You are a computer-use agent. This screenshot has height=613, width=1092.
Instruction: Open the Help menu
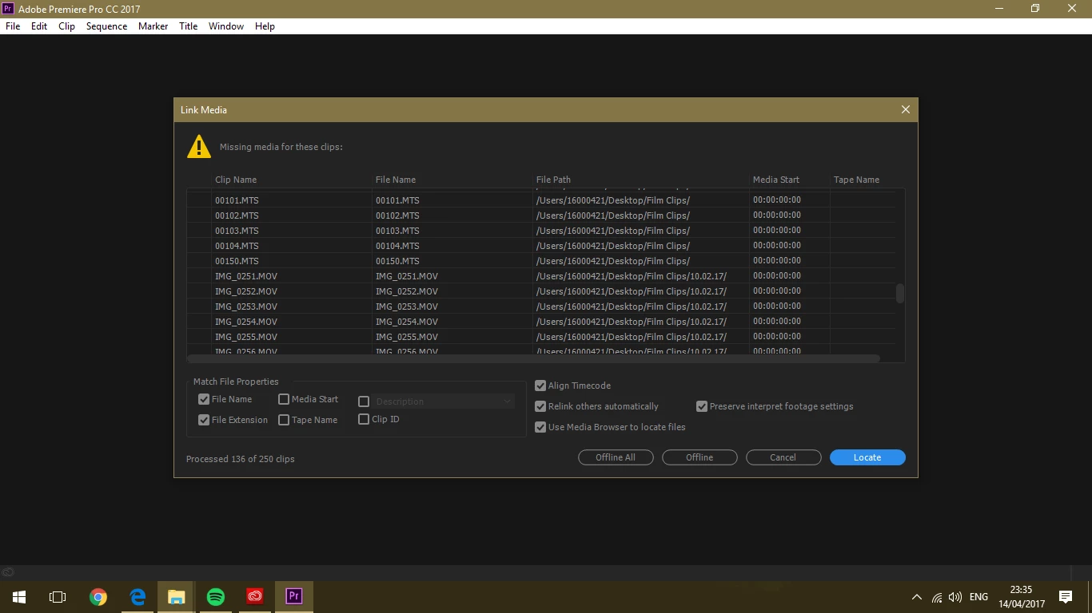[x=265, y=26]
